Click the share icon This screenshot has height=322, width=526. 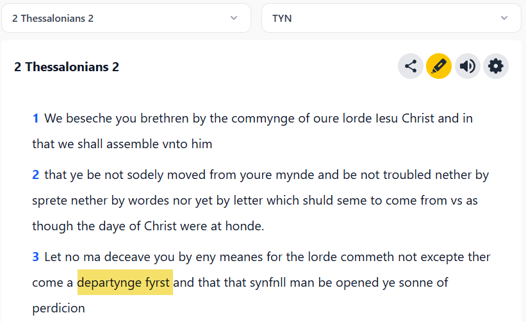click(411, 66)
